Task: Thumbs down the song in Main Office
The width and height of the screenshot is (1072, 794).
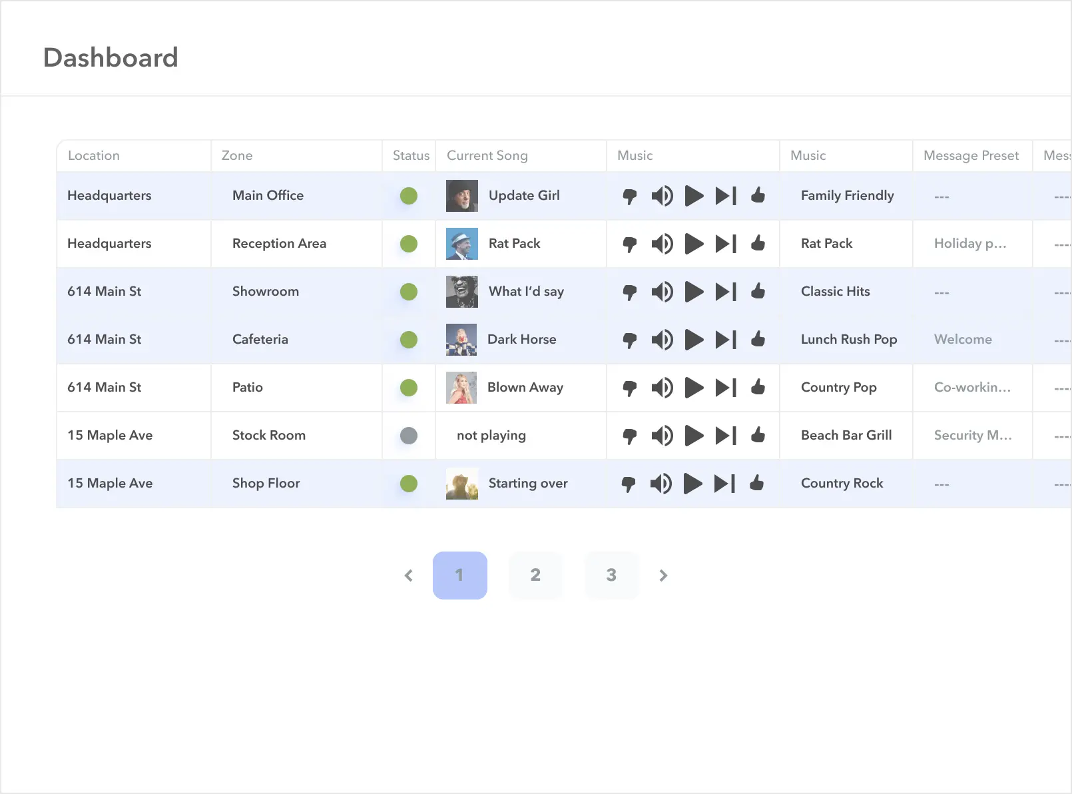Action: tap(629, 195)
